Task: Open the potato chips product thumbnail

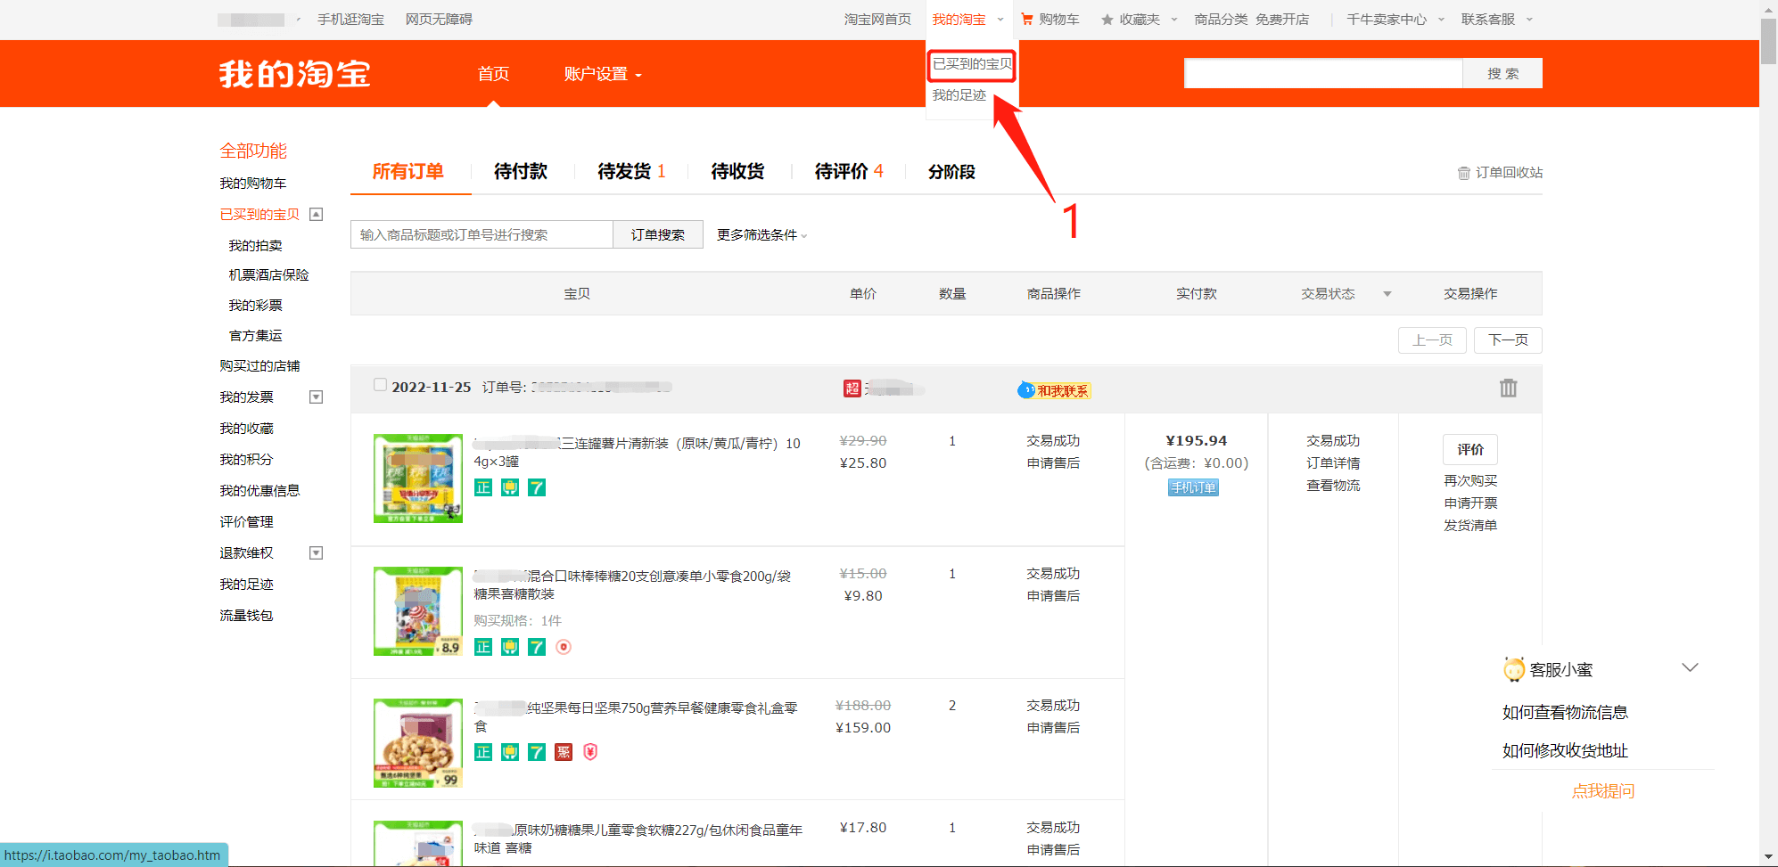Action: coord(418,478)
